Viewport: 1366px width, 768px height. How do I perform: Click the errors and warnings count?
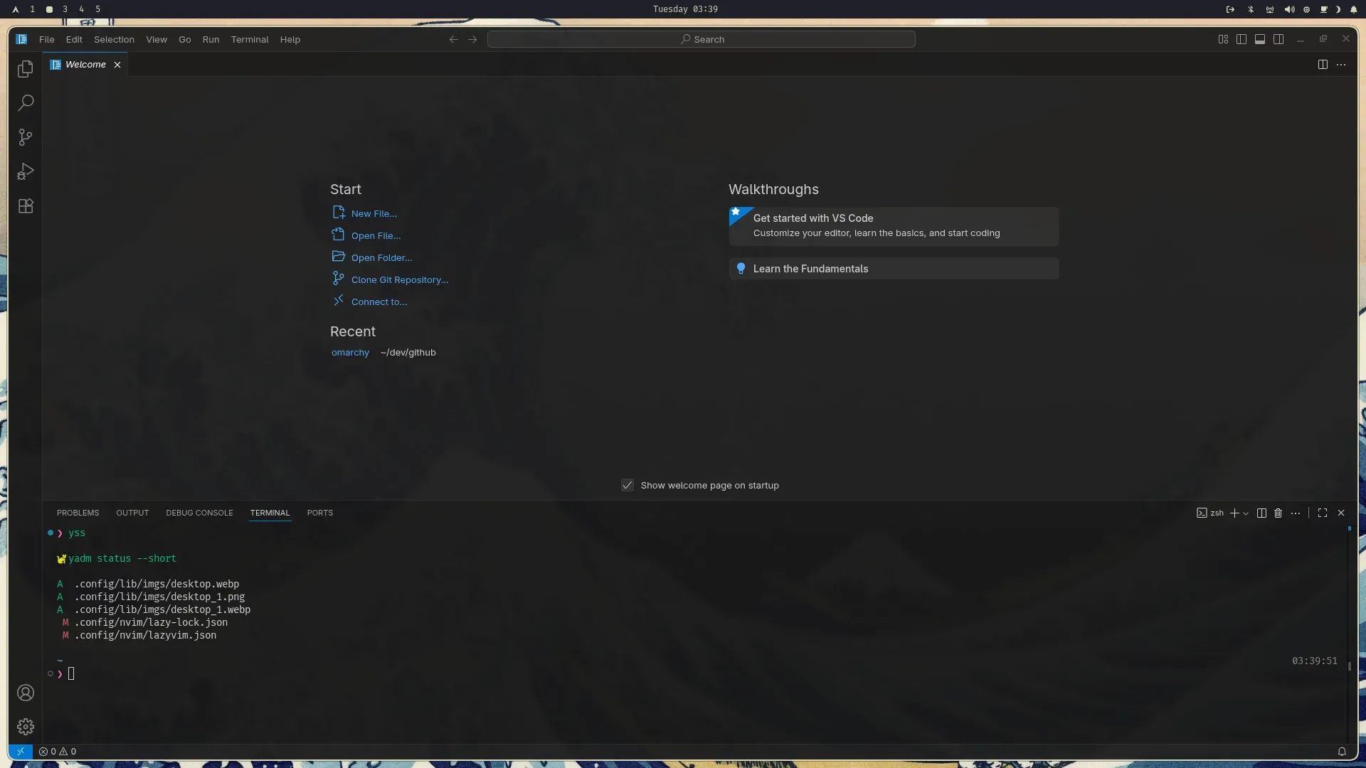[58, 752]
